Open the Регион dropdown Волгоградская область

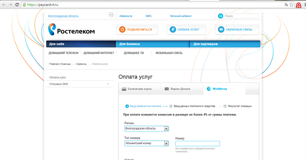point(146,129)
